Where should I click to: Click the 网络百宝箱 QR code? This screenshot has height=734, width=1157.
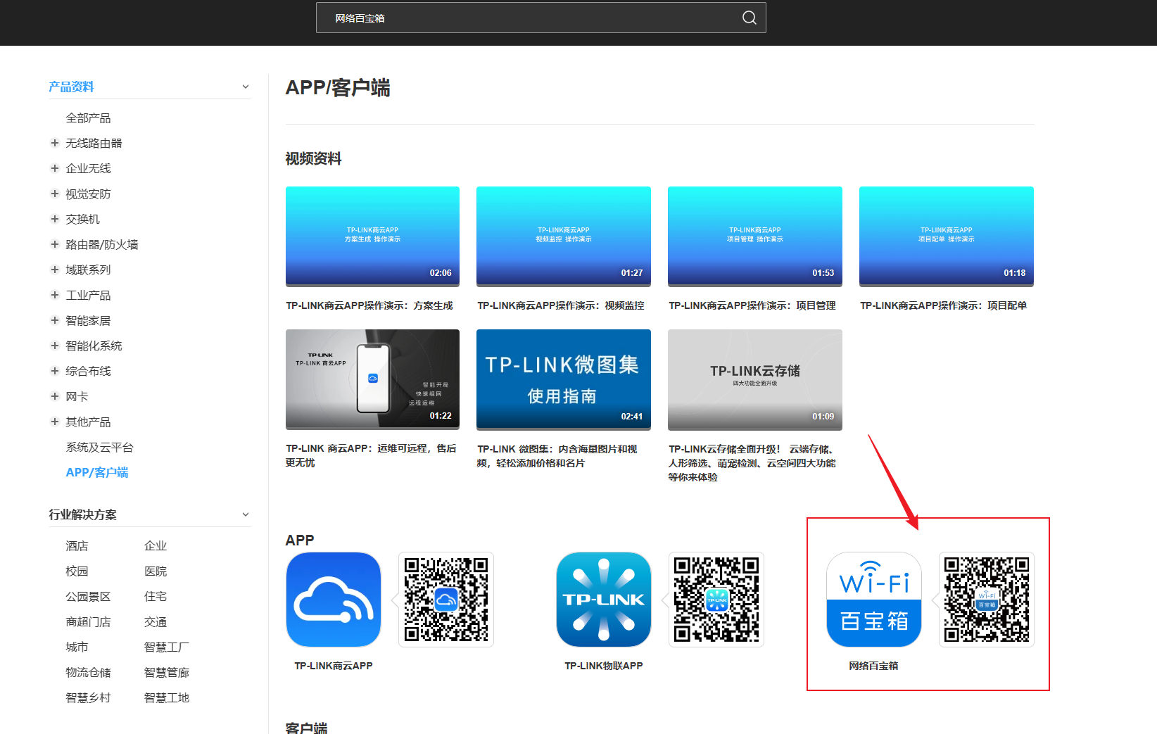[x=987, y=600]
